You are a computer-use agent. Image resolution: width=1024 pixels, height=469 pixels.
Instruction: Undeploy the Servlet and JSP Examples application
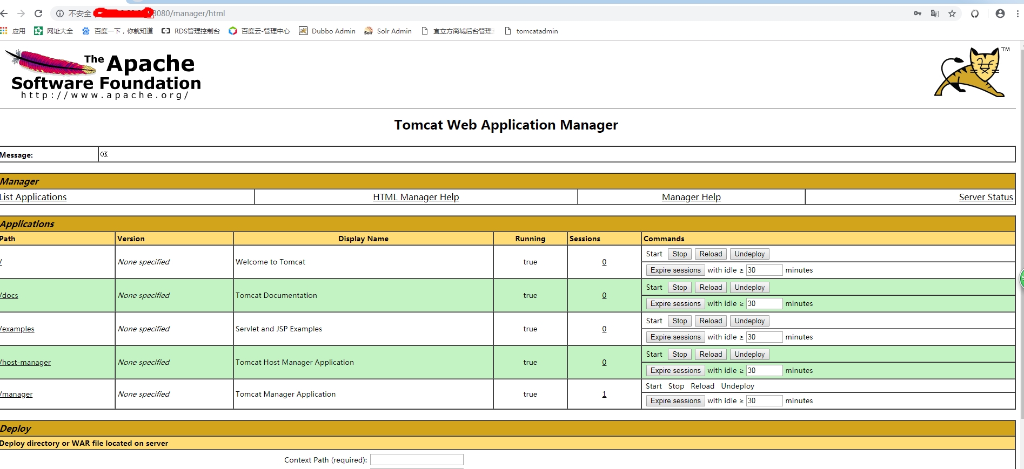[749, 321]
